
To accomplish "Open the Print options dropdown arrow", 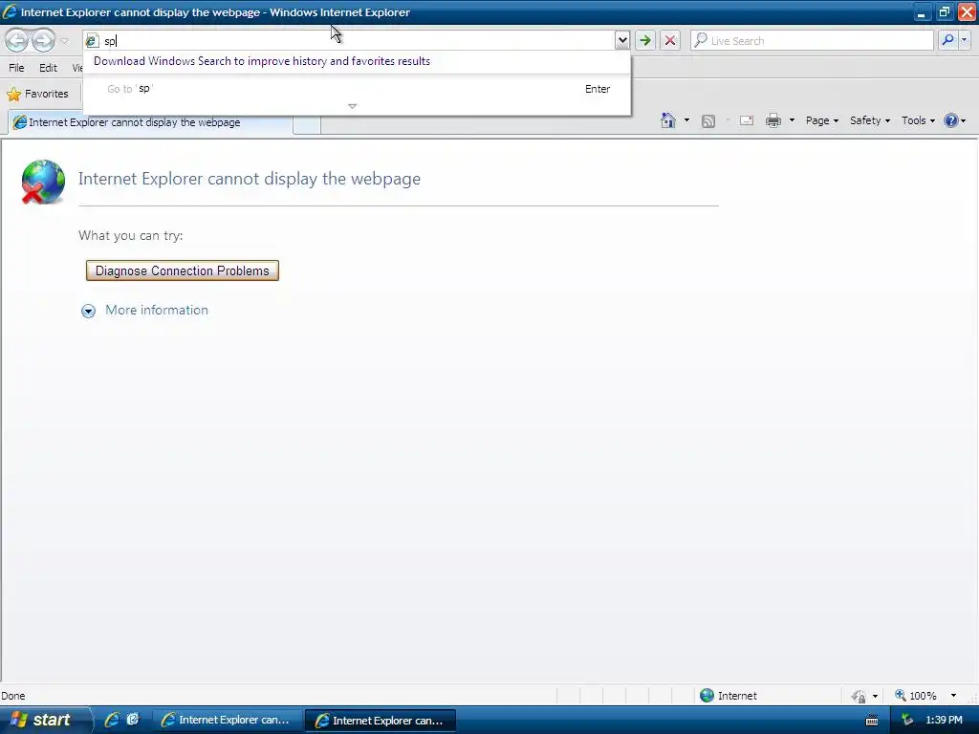I will coord(792,120).
